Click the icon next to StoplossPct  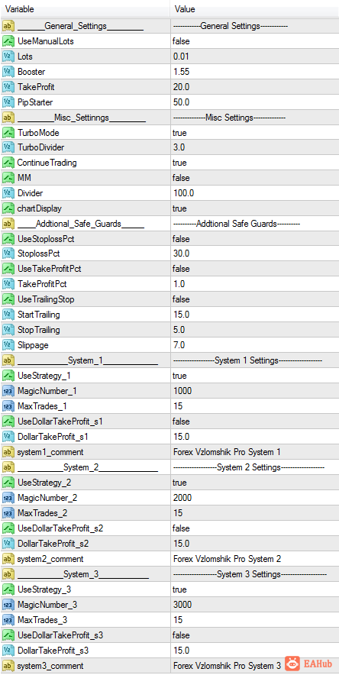(8, 254)
